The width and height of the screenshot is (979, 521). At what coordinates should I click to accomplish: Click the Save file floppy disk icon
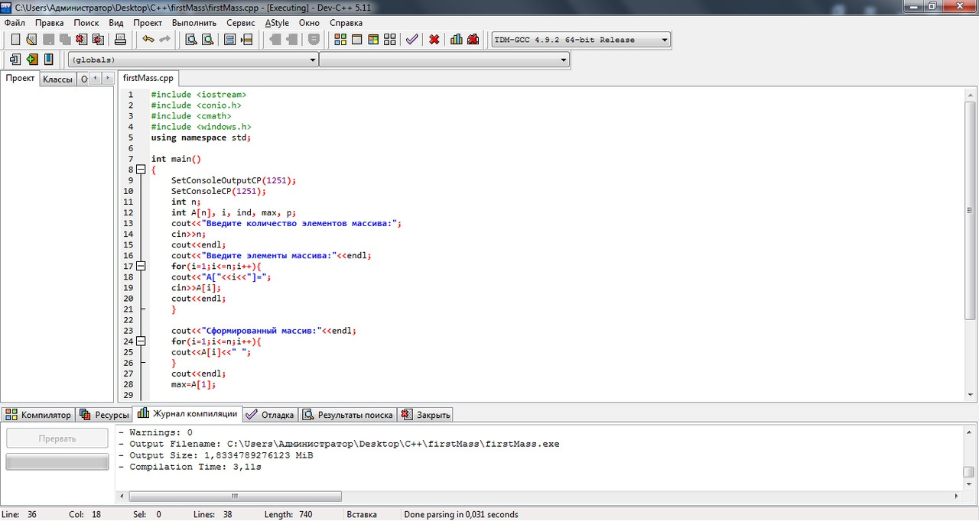[48, 40]
